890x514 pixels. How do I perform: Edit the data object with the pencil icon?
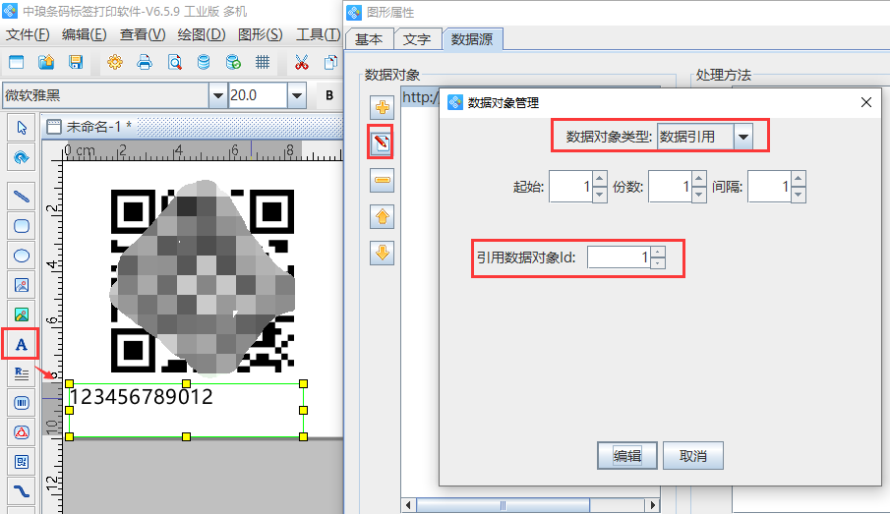pos(382,143)
